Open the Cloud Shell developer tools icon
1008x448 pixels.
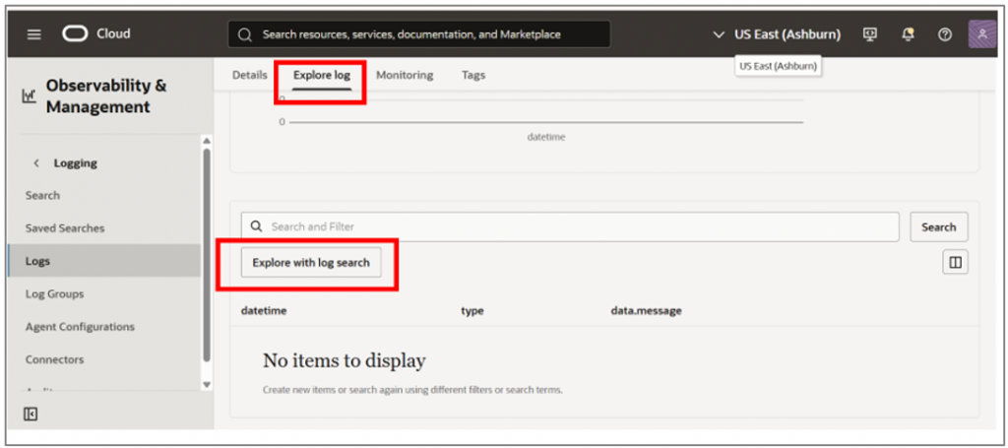tap(869, 34)
